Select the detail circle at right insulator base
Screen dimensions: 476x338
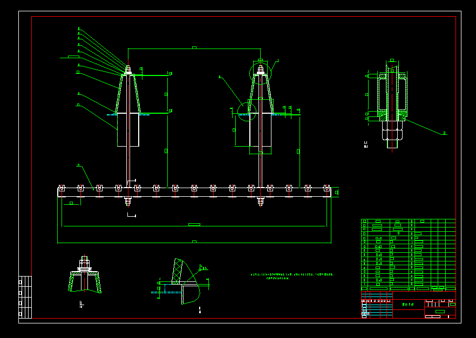click(x=247, y=112)
